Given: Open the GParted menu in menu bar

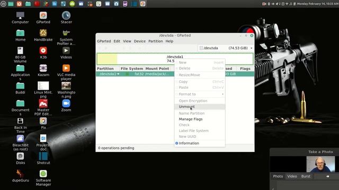Looking at the screenshot, I should [x=104, y=41].
